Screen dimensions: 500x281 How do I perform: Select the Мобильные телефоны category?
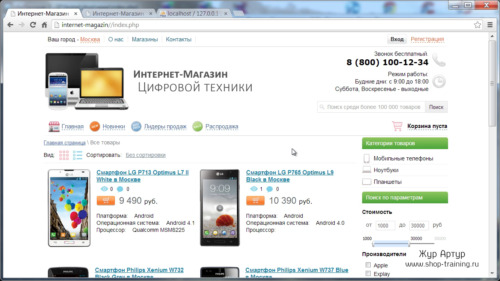click(x=403, y=158)
